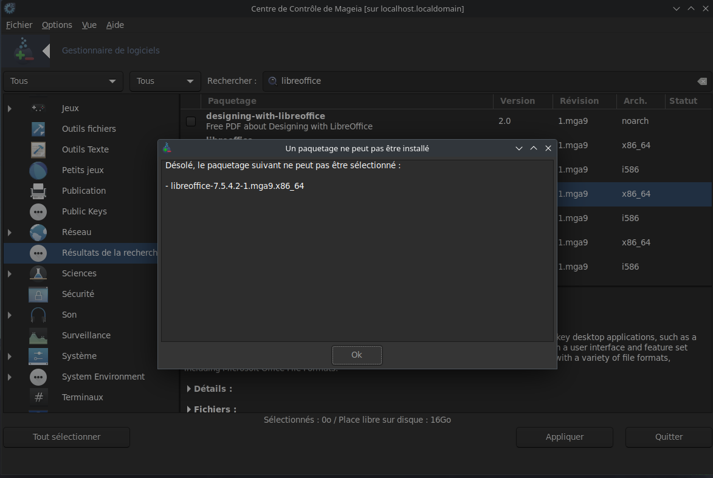Viewport: 713px width, 478px height.
Task: Click the Système category icon
Action: pyautogui.click(x=38, y=357)
